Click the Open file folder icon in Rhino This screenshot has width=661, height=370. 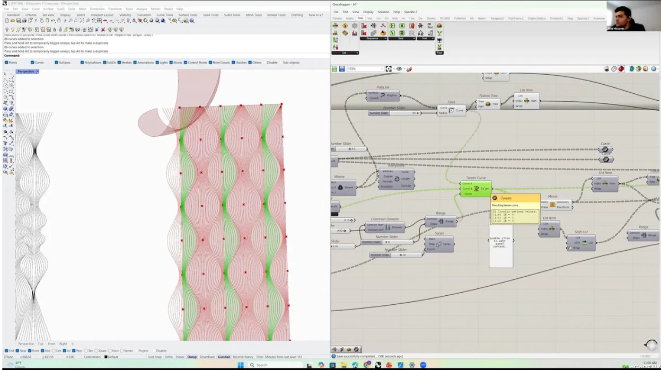click(12, 21)
